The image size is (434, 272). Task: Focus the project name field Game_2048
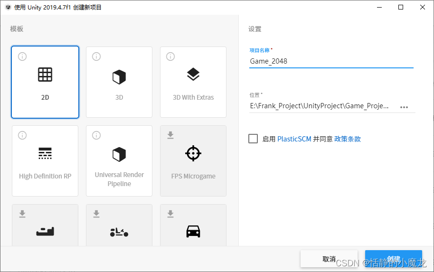coord(331,61)
